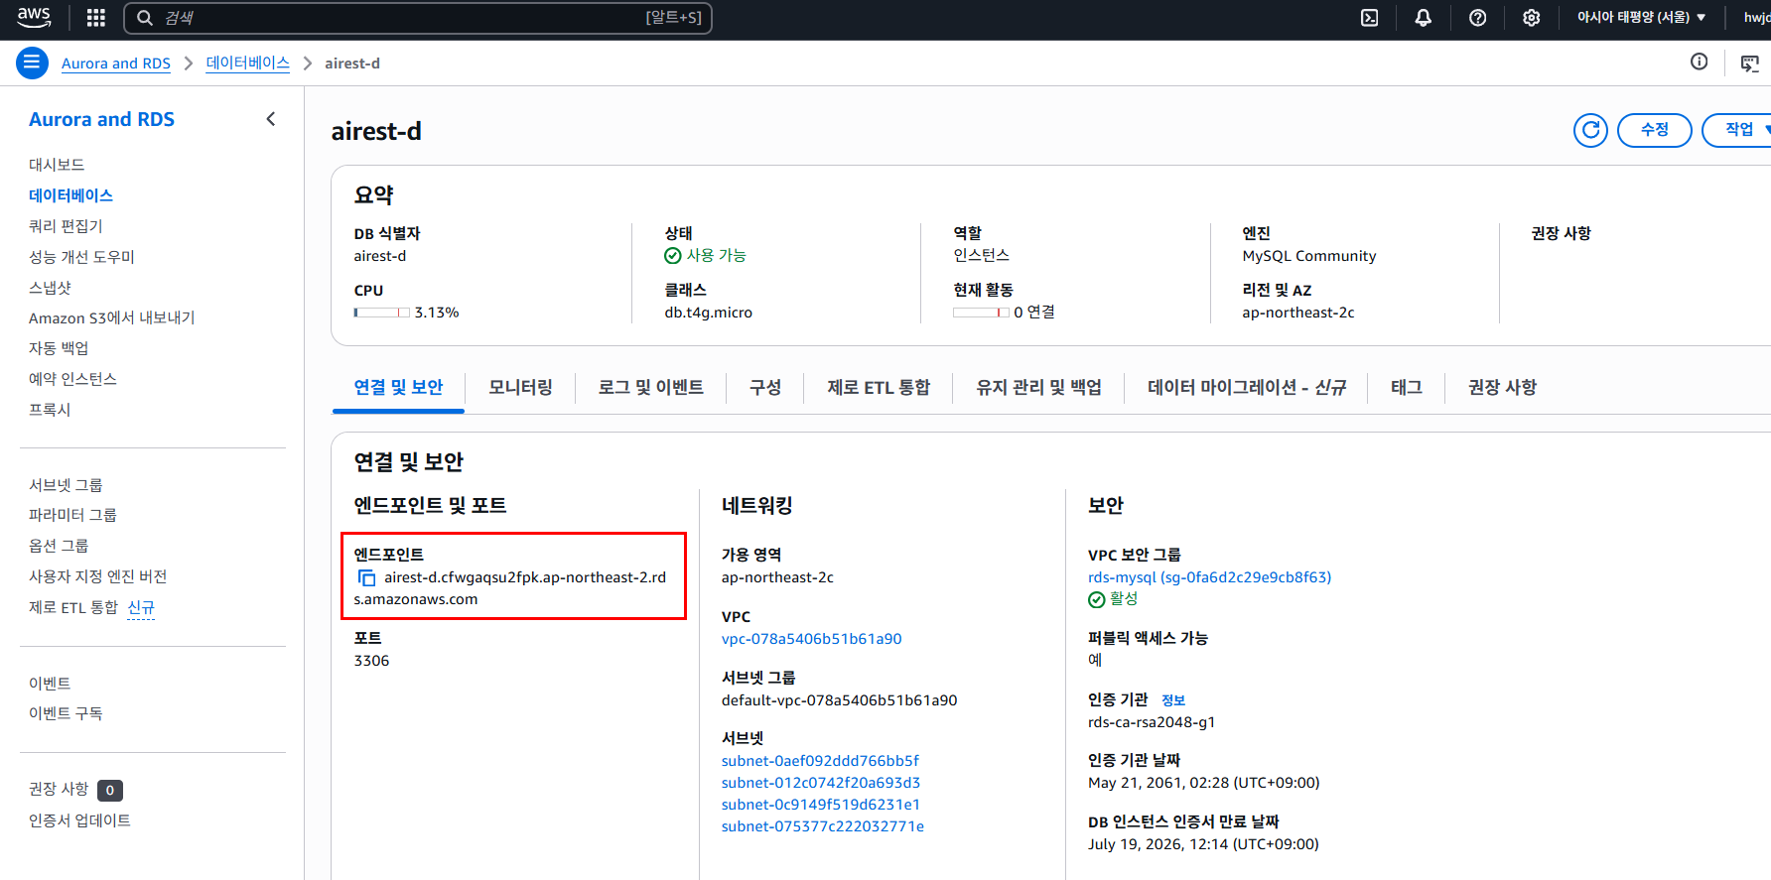The image size is (1771, 880).
Task: Switch to the 연결 및 보안 tab
Action: [398, 387]
